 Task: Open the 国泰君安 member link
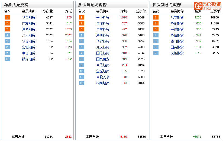103,59
